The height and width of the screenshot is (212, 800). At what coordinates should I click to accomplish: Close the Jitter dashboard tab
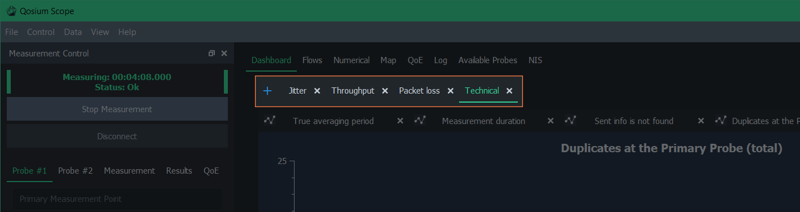[x=317, y=91]
